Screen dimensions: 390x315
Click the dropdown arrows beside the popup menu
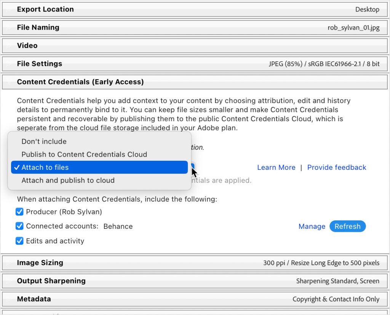(x=193, y=167)
